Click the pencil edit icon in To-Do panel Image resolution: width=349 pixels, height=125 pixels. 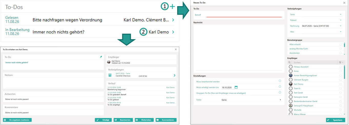click(x=101, y=57)
